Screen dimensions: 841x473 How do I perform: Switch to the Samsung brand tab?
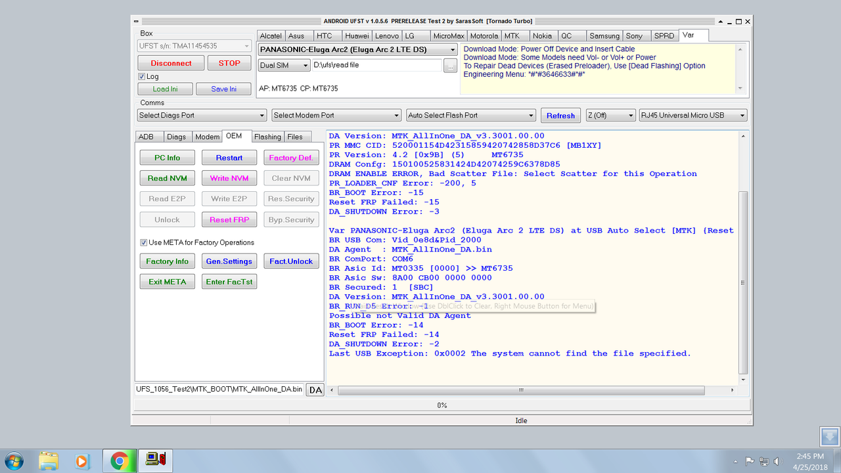604,36
